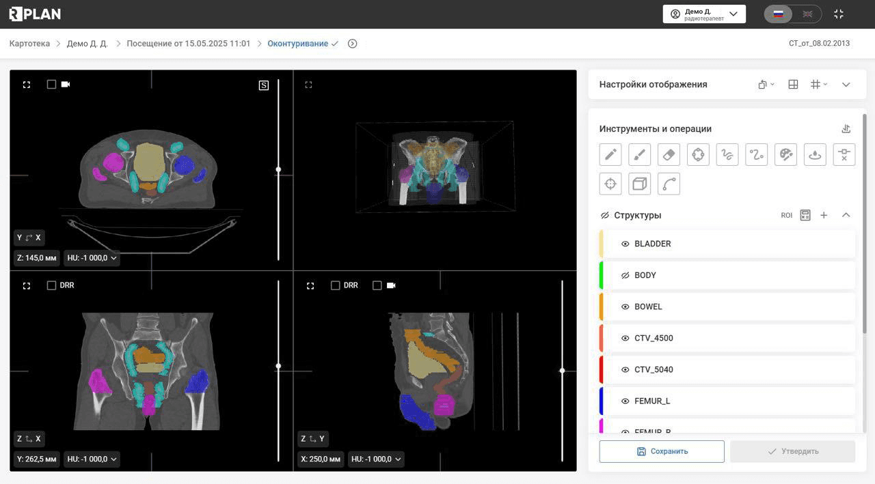This screenshot has width=875, height=484.
Task: Change the BOWEL structure color swatch
Action: (x=601, y=307)
